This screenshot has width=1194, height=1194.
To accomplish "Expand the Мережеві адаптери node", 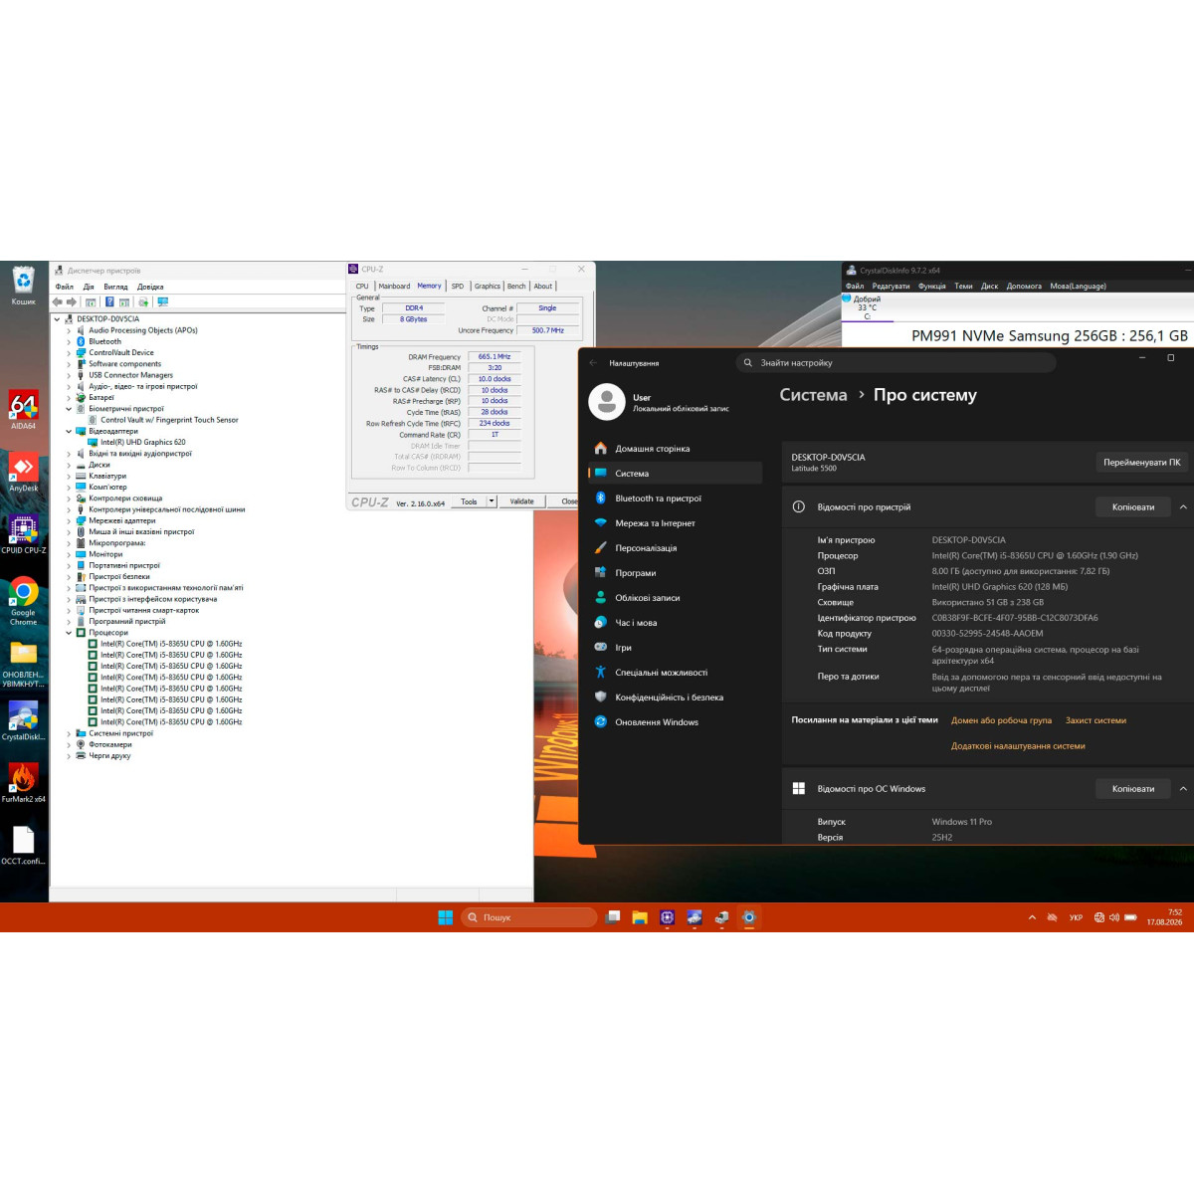I will pyautogui.click(x=69, y=520).
